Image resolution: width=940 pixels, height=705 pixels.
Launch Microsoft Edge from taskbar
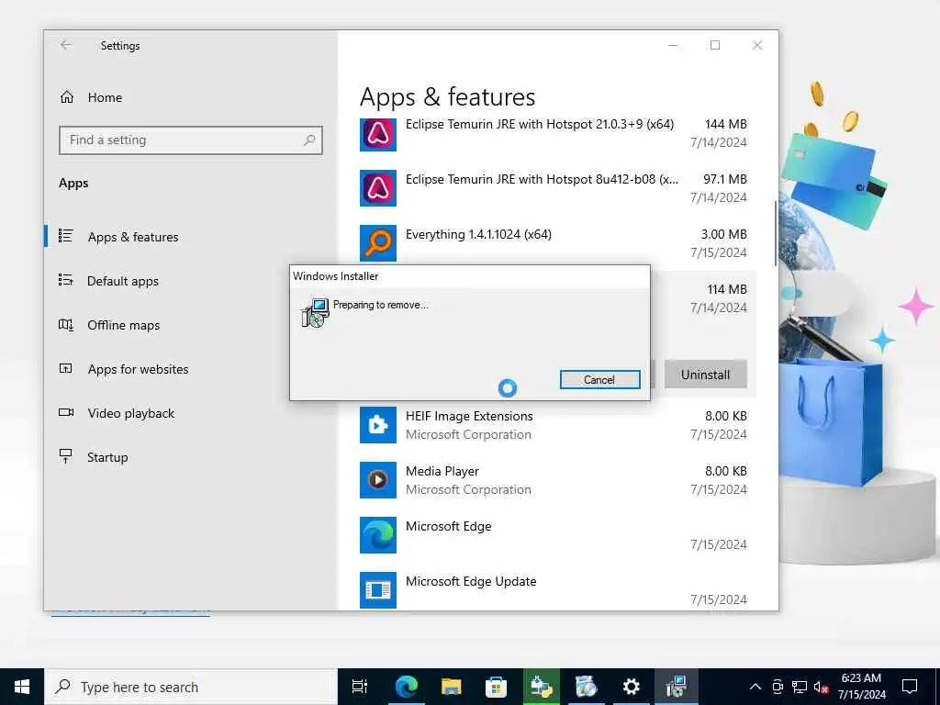click(x=406, y=687)
